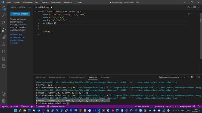202x113 pixels.
Task: Open errors and warnings status indicator
Action: click(25, 106)
